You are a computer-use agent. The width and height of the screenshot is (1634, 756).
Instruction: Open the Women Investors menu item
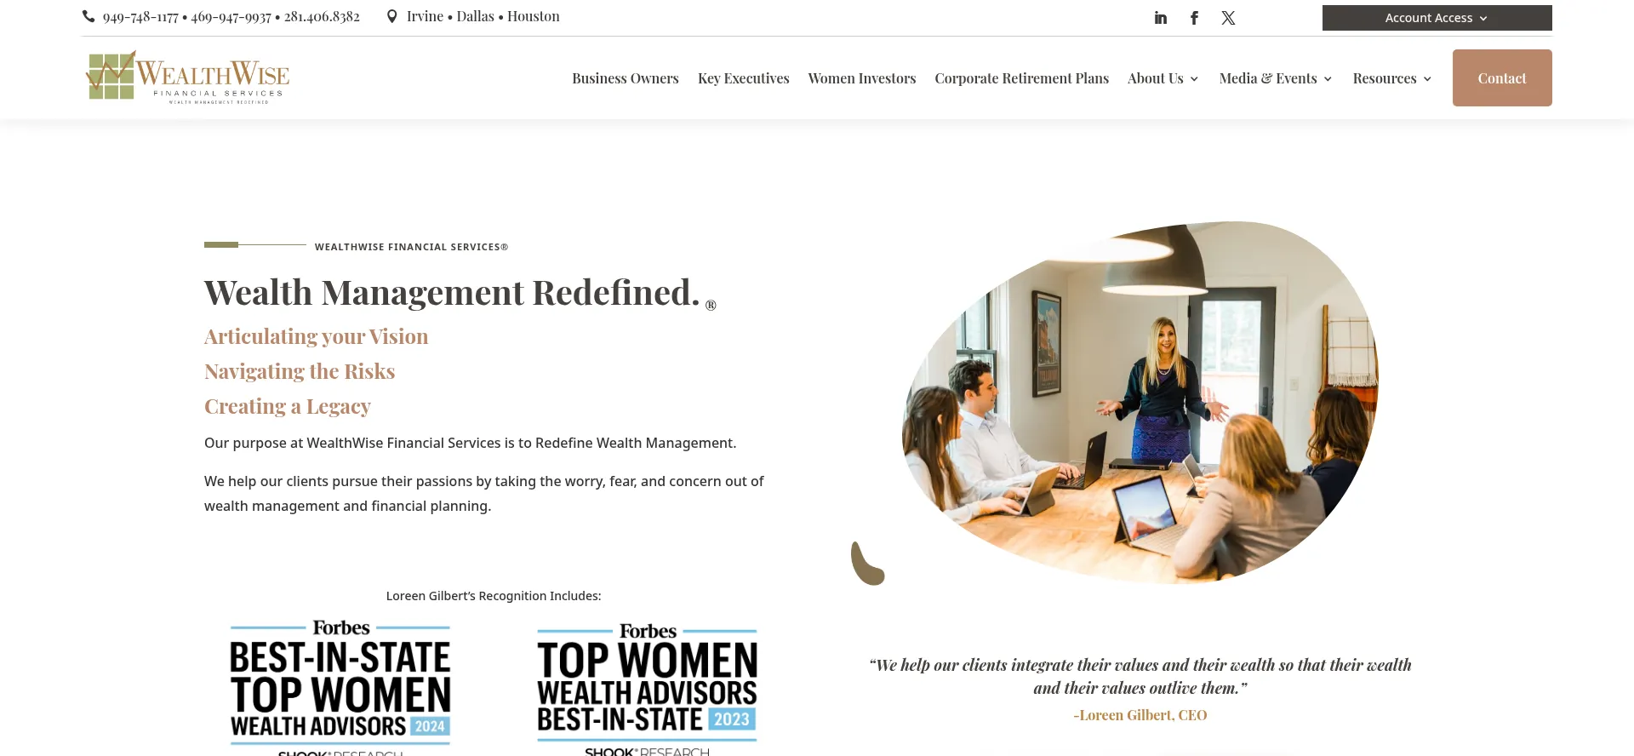(x=862, y=78)
